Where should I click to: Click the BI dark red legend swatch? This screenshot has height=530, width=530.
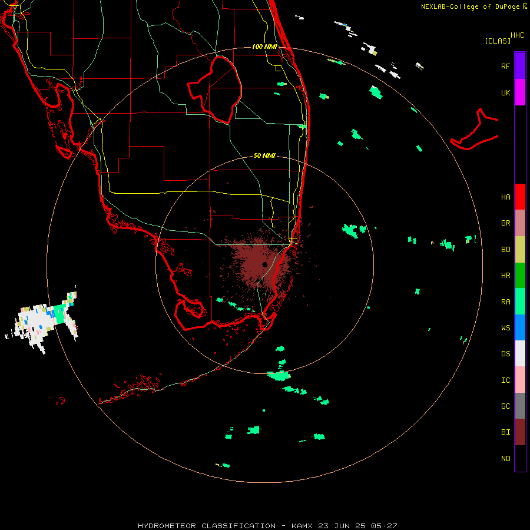[x=520, y=432]
